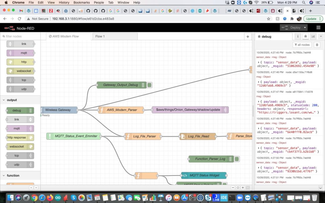Image resolution: width=325 pixels, height=203 pixels.
Task: Clear debug log with trash icon
Action: pyautogui.click(x=317, y=45)
